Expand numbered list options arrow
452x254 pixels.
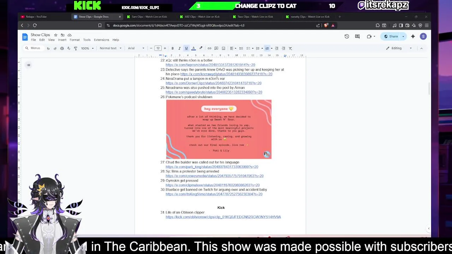pyautogui.click(x=272, y=48)
